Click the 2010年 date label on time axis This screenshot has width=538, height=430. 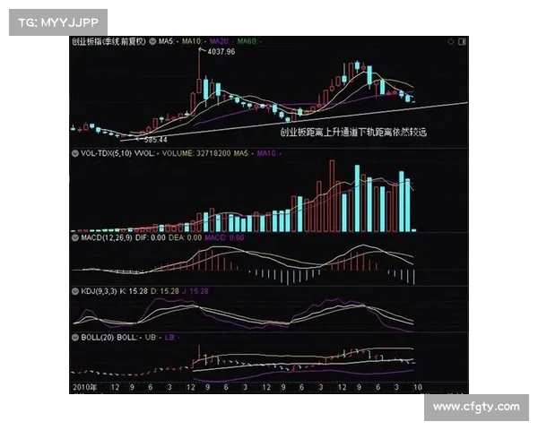coord(84,387)
